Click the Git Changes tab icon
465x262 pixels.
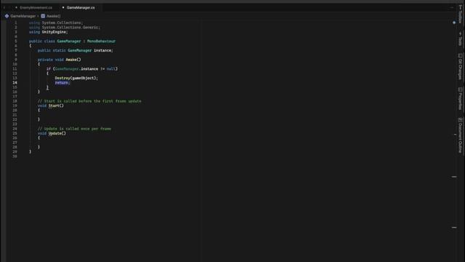(x=460, y=55)
